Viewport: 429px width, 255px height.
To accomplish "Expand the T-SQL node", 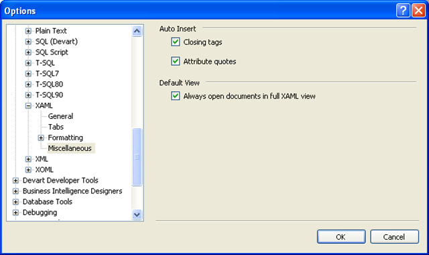I will [28, 62].
